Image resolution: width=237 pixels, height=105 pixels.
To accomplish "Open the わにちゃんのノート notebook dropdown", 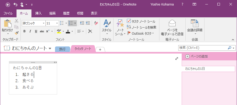I will [50, 49].
